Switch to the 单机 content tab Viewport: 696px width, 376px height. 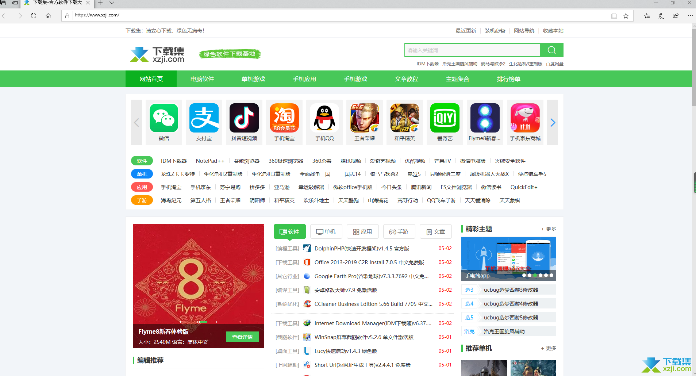pyautogui.click(x=326, y=232)
